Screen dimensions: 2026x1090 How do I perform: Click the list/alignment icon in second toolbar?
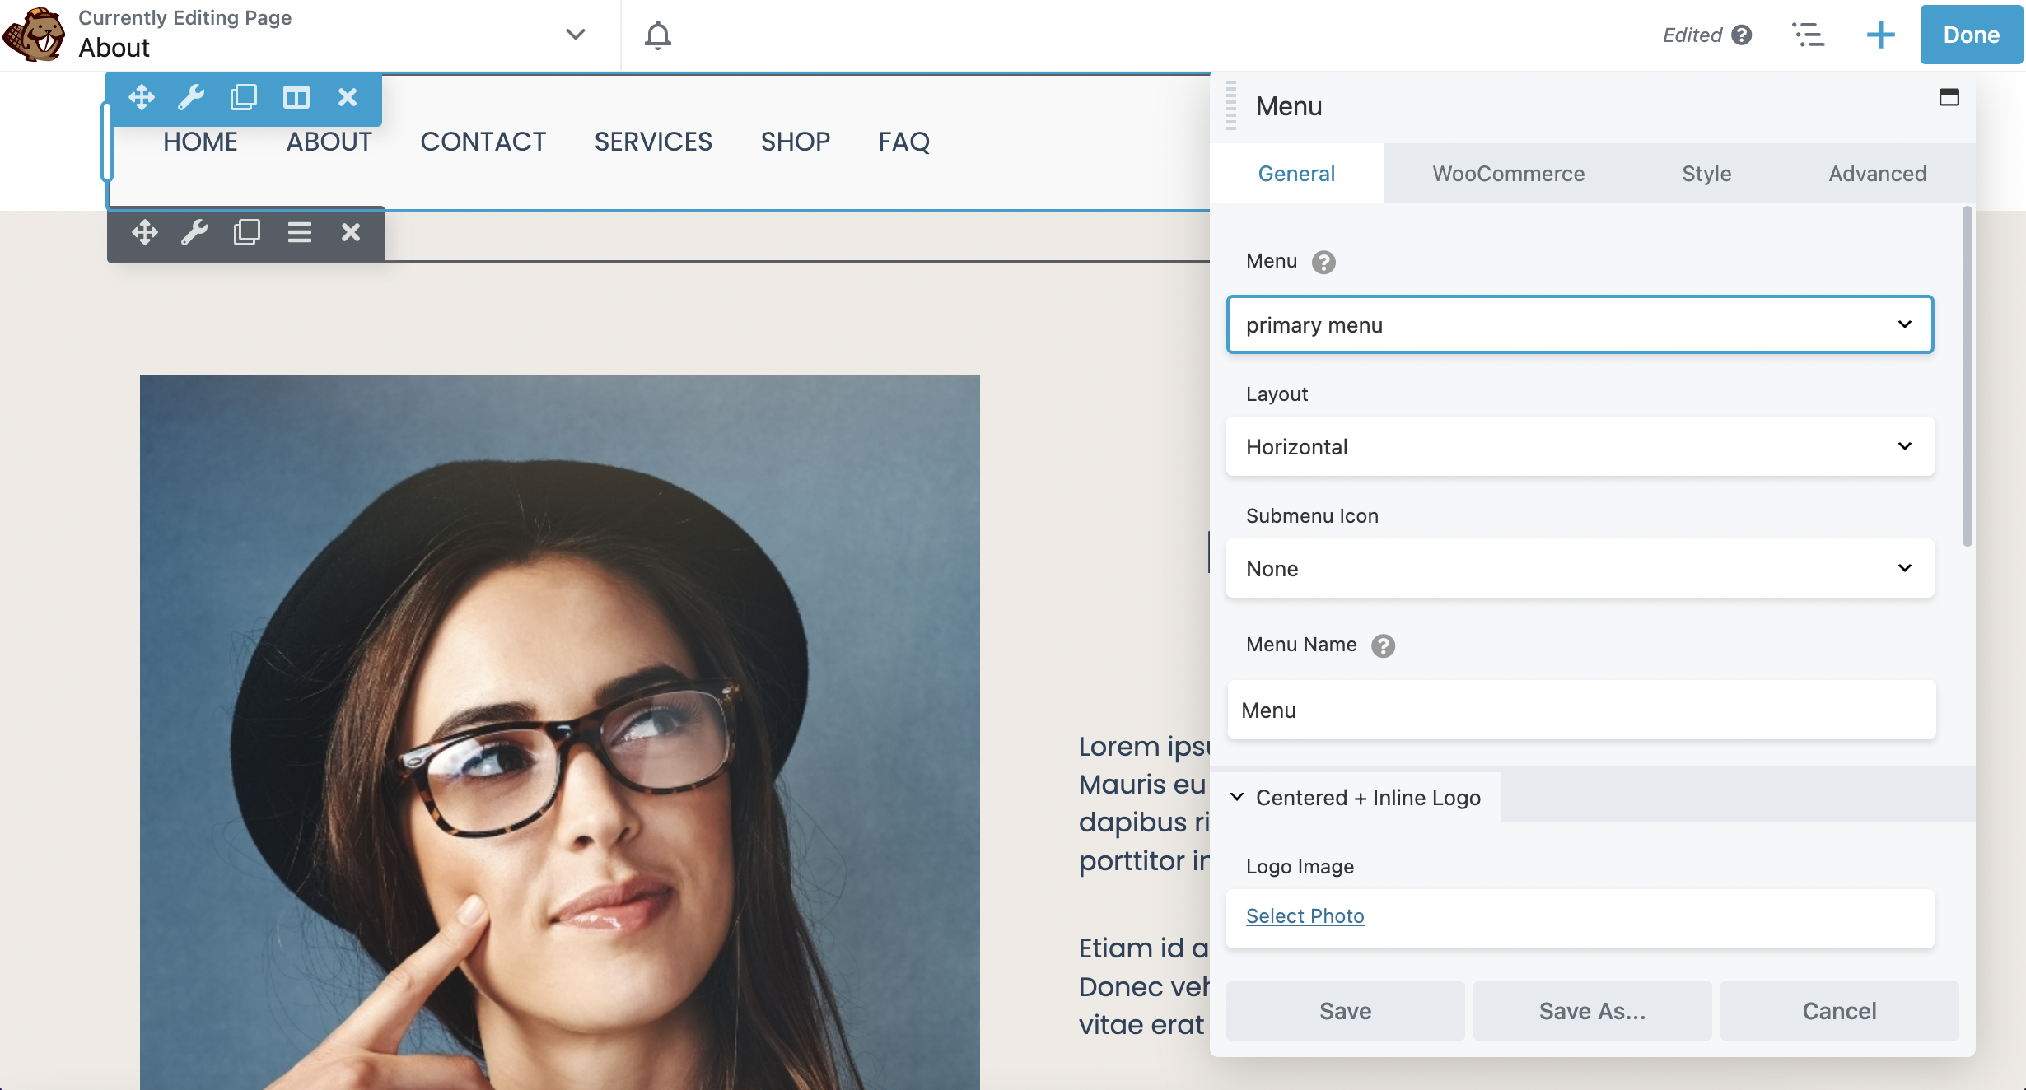296,231
